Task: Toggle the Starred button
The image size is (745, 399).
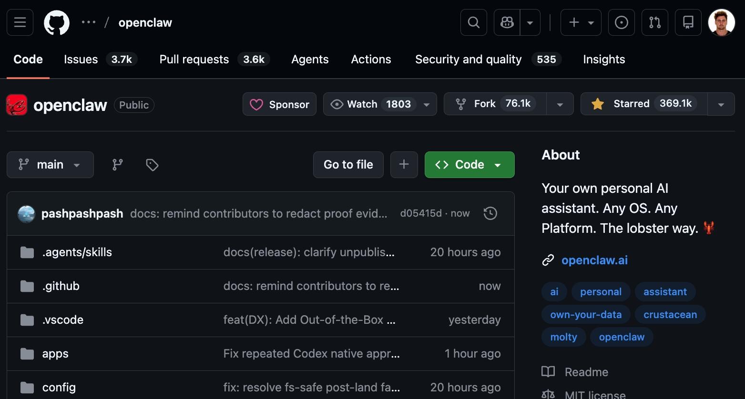Action: click(644, 104)
